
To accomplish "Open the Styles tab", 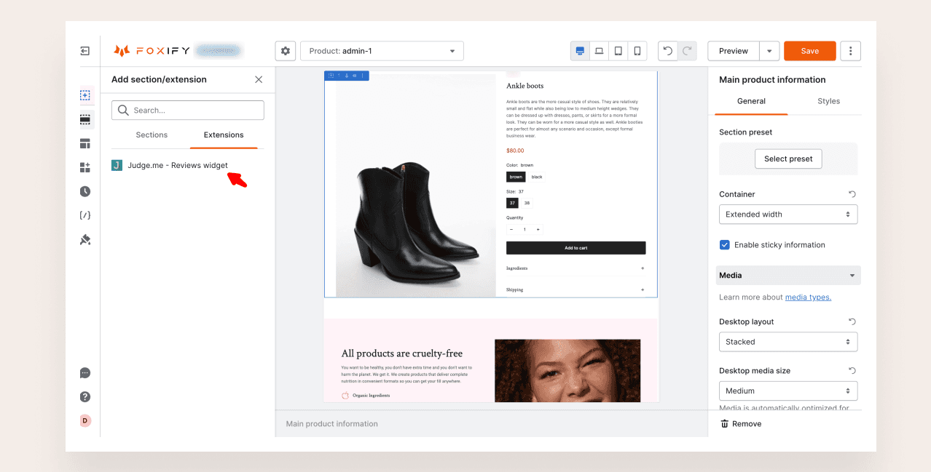I will point(828,102).
